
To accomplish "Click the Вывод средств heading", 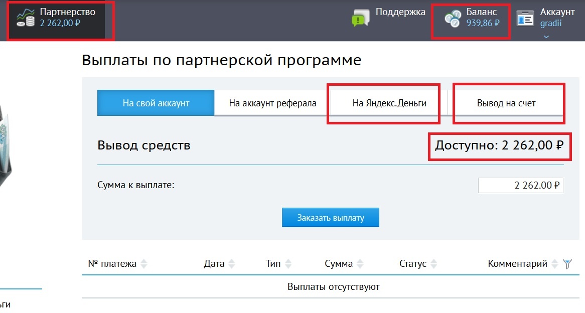I will pyautogui.click(x=144, y=145).
